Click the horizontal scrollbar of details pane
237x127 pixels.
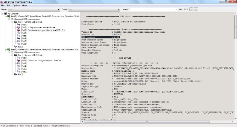(147, 122)
